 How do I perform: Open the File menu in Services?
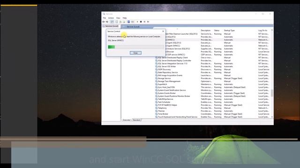(104, 18)
